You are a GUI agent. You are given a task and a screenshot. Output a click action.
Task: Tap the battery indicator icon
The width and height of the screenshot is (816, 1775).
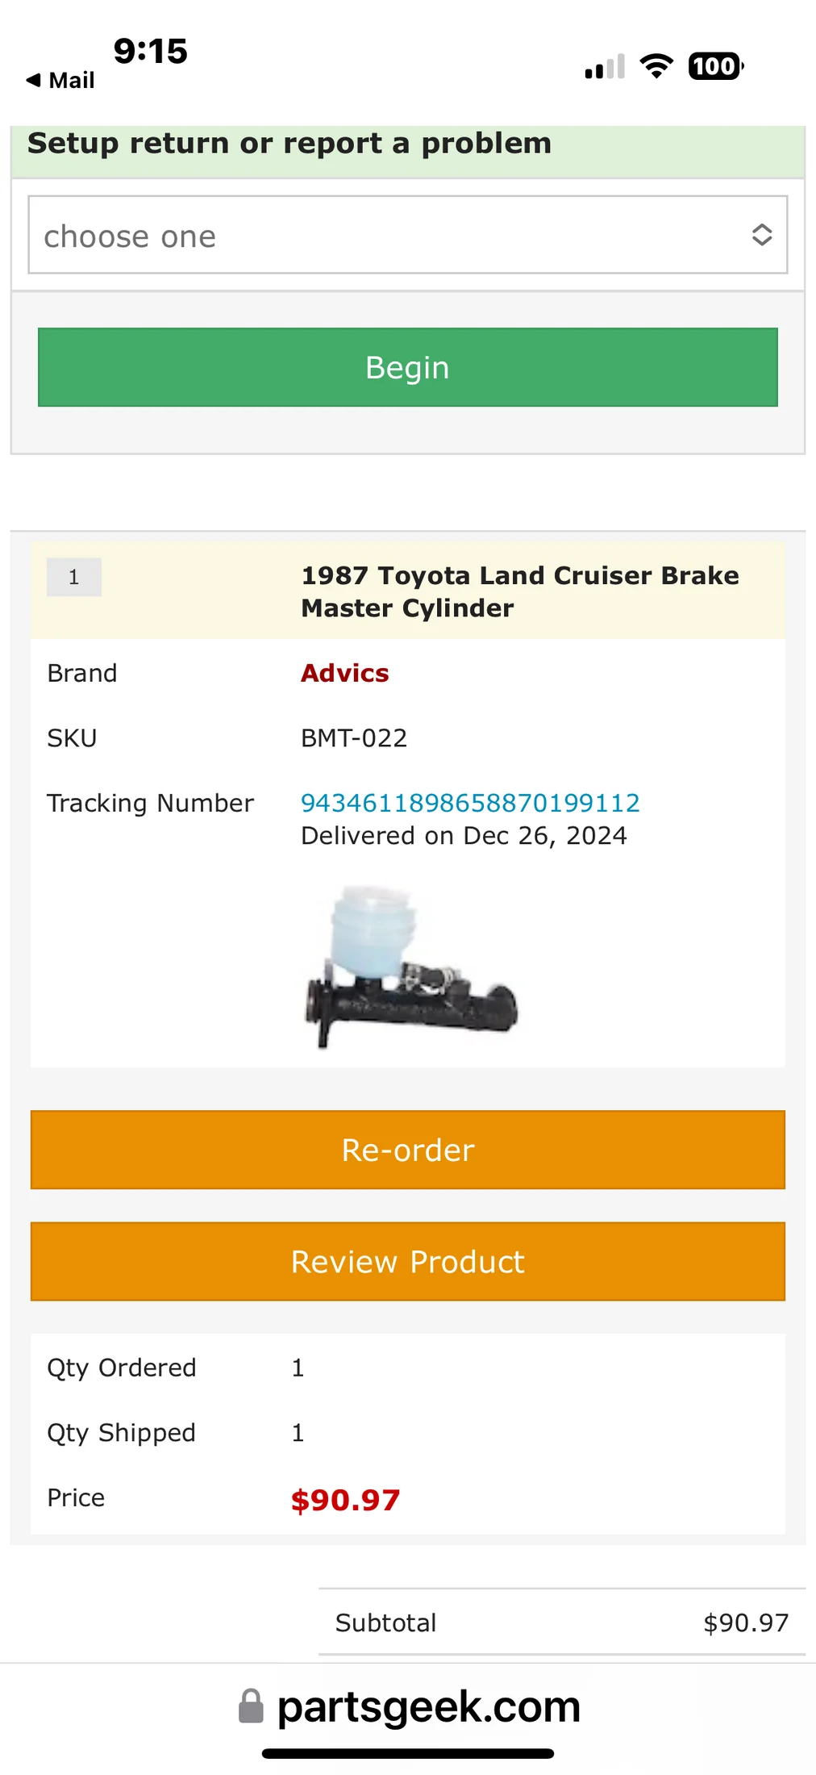point(715,66)
